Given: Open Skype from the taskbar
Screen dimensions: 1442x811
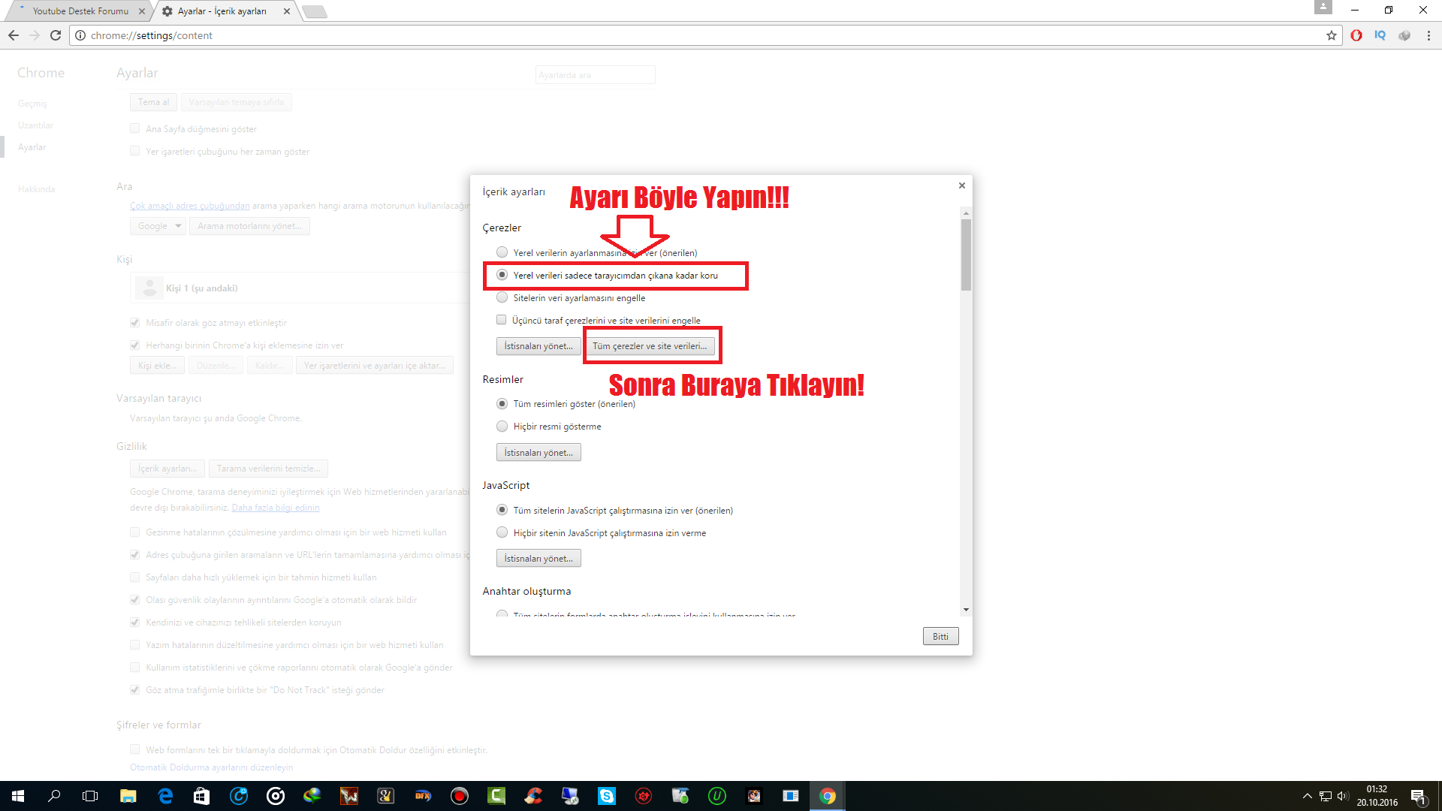Looking at the screenshot, I should point(606,796).
